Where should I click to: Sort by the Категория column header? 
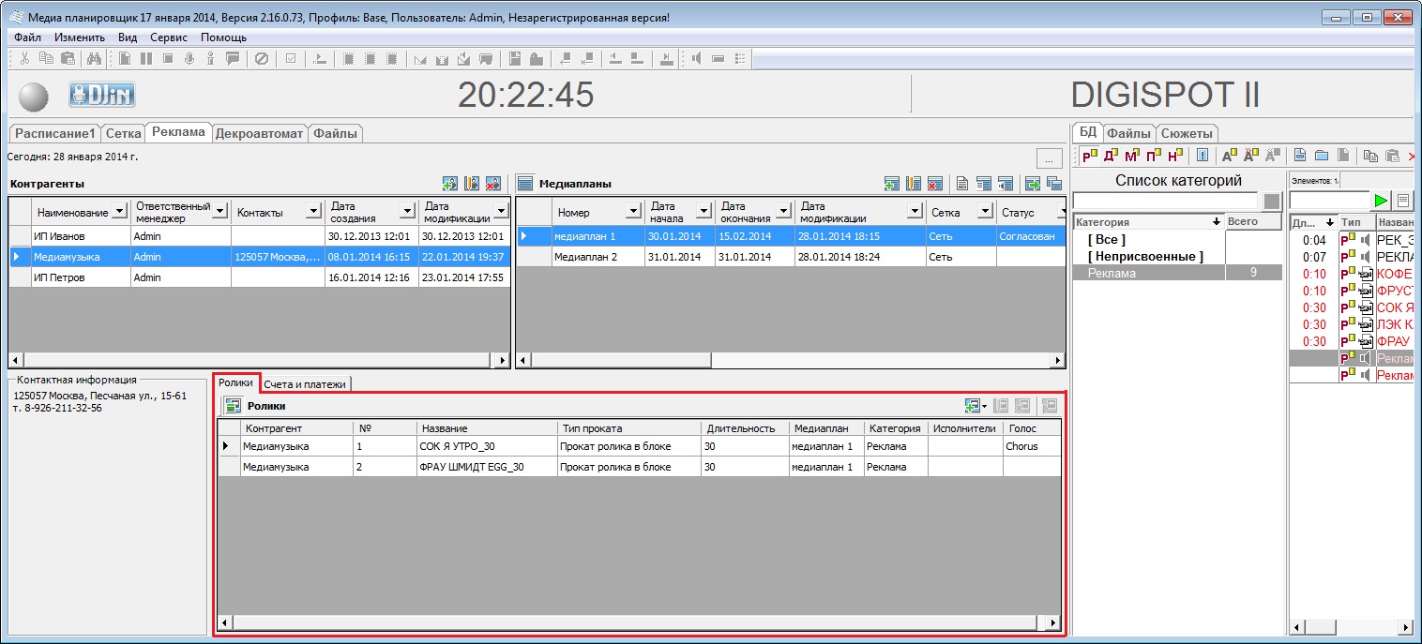coord(1148,222)
